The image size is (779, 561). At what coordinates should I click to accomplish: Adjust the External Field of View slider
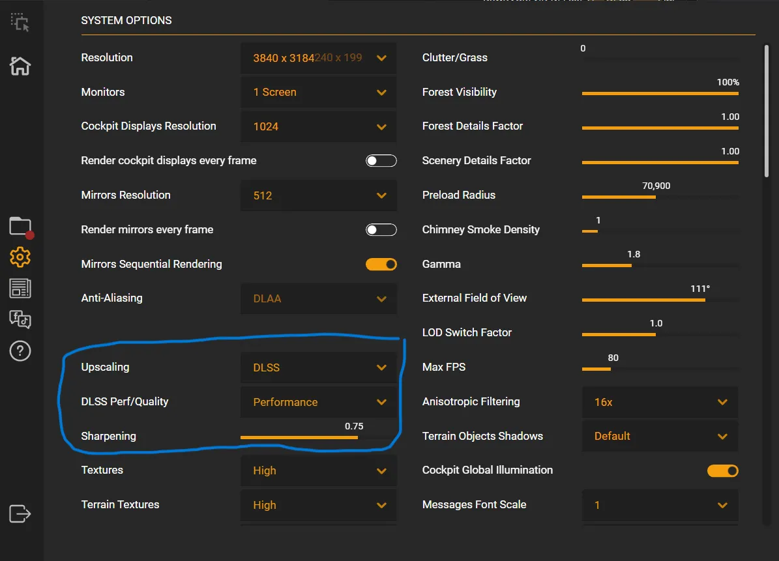pyautogui.click(x=660, y=300)
